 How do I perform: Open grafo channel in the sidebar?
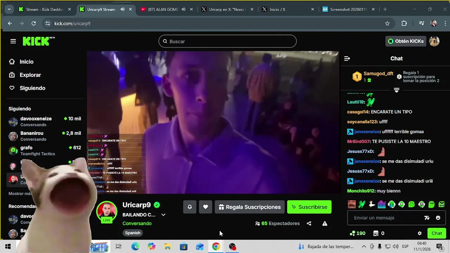click(x=45, y=150)
